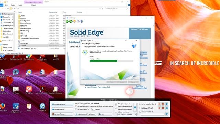Enable Marker gebruiken checkbox
The image size is (220, 124).
point(140,104)
